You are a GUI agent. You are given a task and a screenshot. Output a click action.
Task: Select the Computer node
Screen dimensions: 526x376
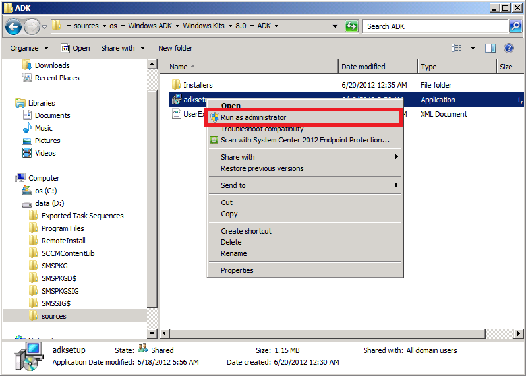pos(37,178)
